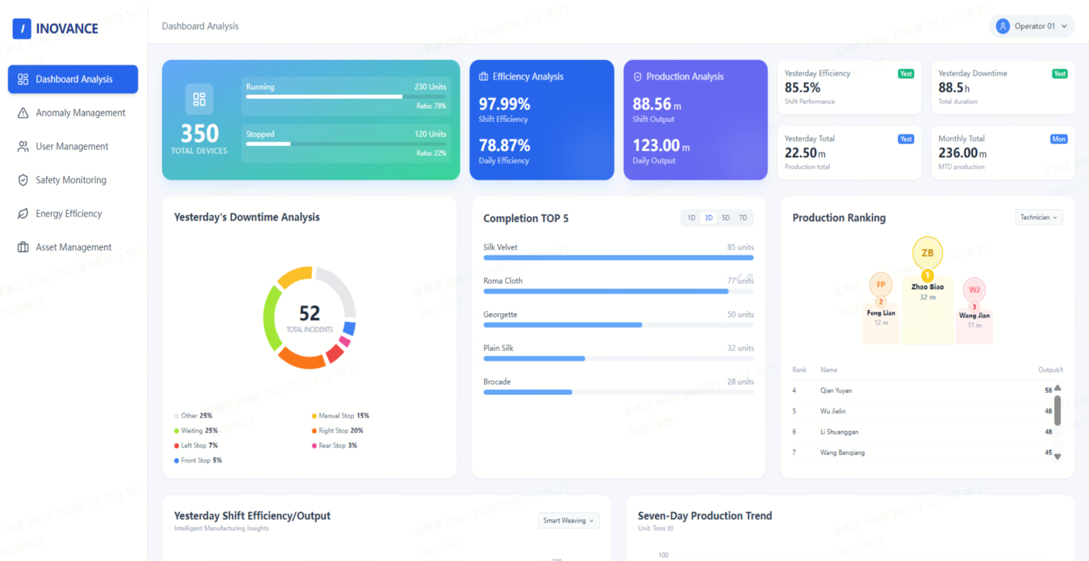Click the Operator 01 avatar icon
Screen dimensions: 1089x561
click(1003, 27)
